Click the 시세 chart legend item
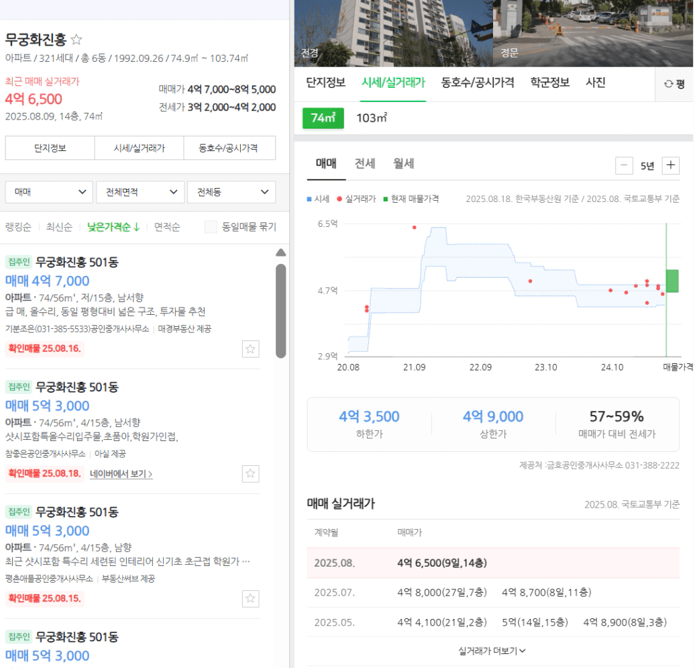 tap(318, 199)
